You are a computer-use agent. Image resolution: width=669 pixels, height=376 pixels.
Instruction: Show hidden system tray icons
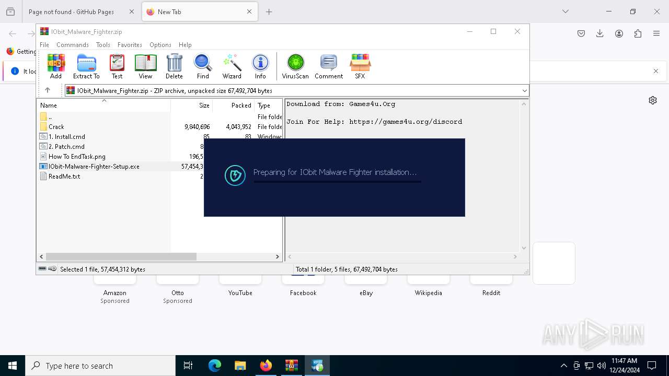[x=563, y=366]
